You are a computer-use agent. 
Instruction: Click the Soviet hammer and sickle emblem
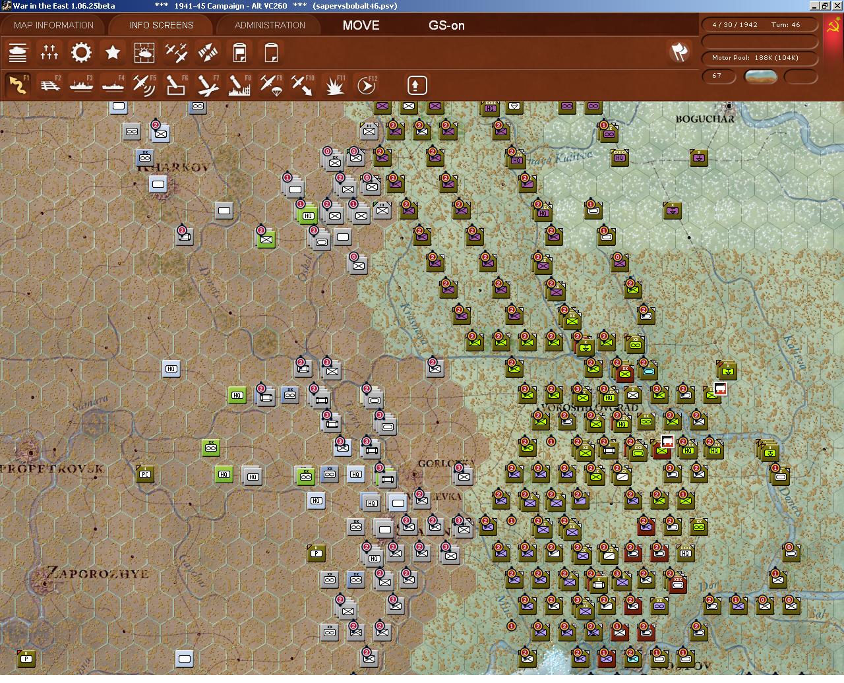tap(832, 26)
